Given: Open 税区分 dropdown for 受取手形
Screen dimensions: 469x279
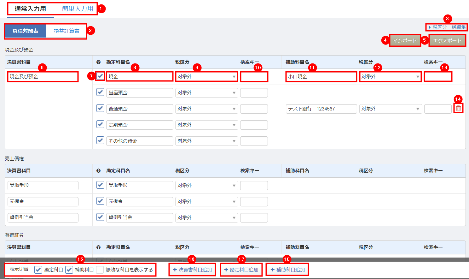Looking at the screenshot, I should [206, 186].
